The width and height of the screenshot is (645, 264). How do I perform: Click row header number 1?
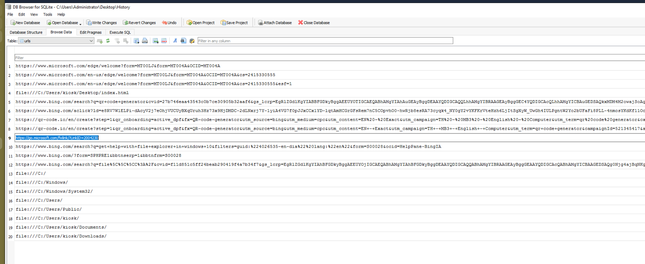10,66
